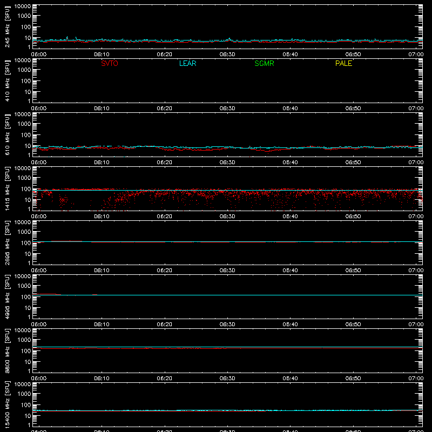Click 06:50 label under the 2695 MHz plot
Screen dimensions: 432x432
353,271
